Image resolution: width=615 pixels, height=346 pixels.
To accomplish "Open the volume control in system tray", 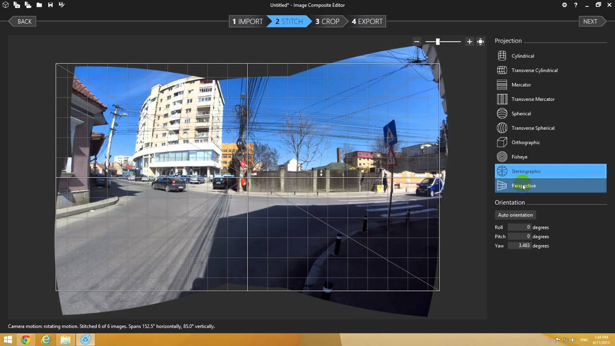I will [x=574, y=340].
